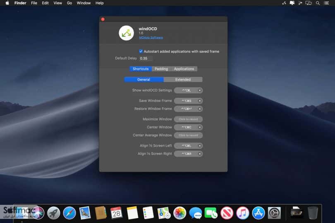
Task: Open App Store from the Dock
Action: click(x=258, y=213)
